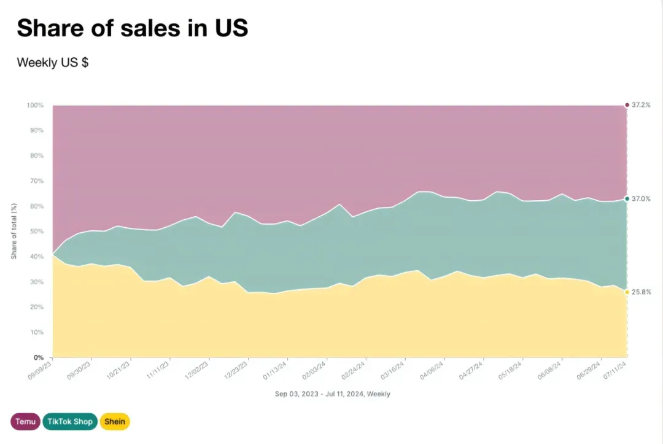663x444 pixels.
Task: Click the 50% y-axis label
Action: point(37,232)
